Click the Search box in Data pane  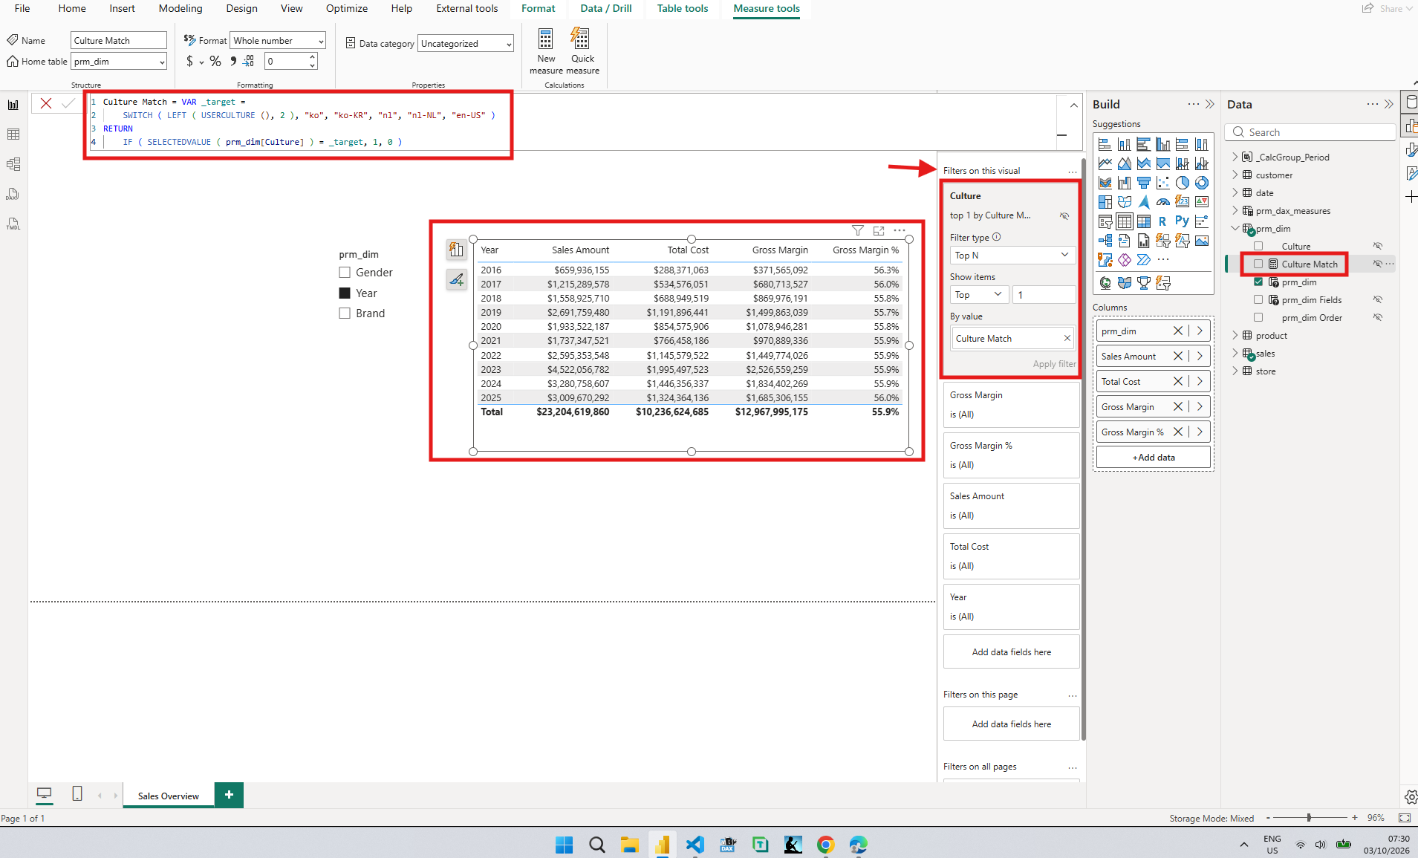coord(1311,131)
